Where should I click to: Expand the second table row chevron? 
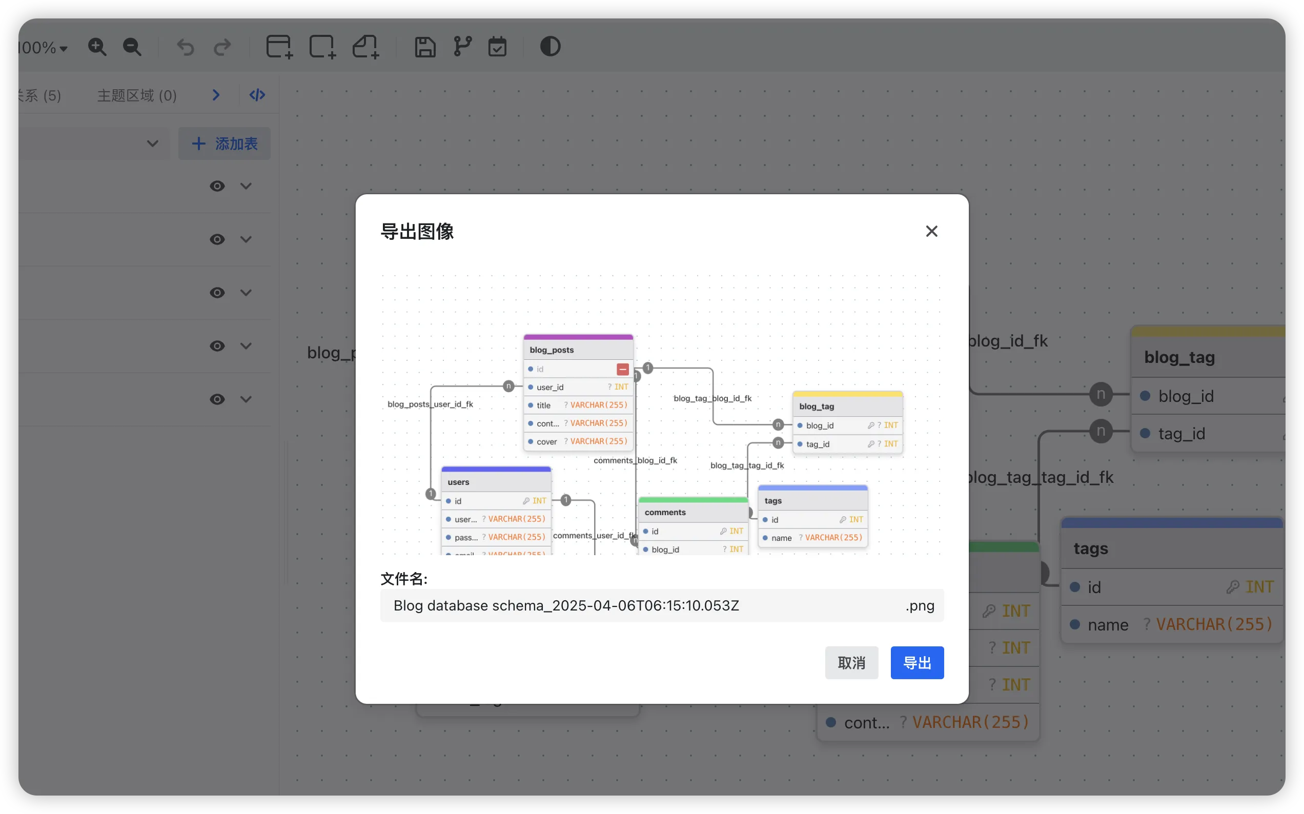tap(246, 239)
